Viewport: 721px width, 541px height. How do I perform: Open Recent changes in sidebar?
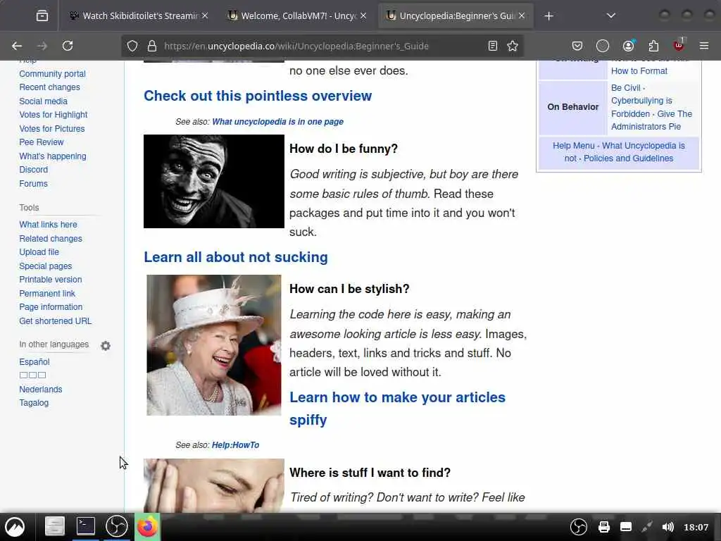pyautogui.click(x=50, y=87)
